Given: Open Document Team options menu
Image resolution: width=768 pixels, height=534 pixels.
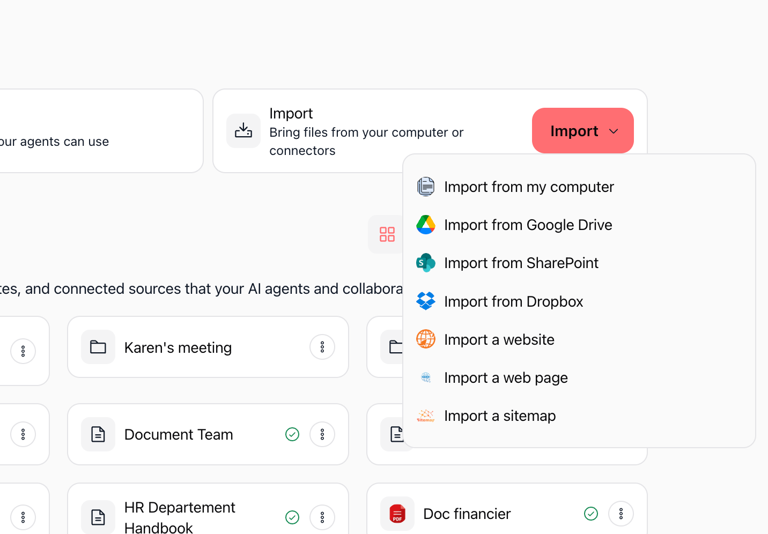Looking at the screenshot, I should pos(322,434).
